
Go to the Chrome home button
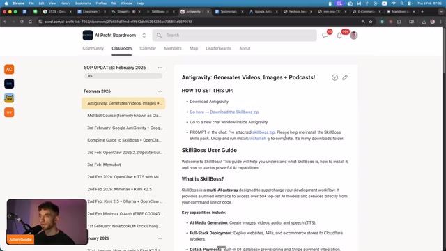tap(30, 22)
